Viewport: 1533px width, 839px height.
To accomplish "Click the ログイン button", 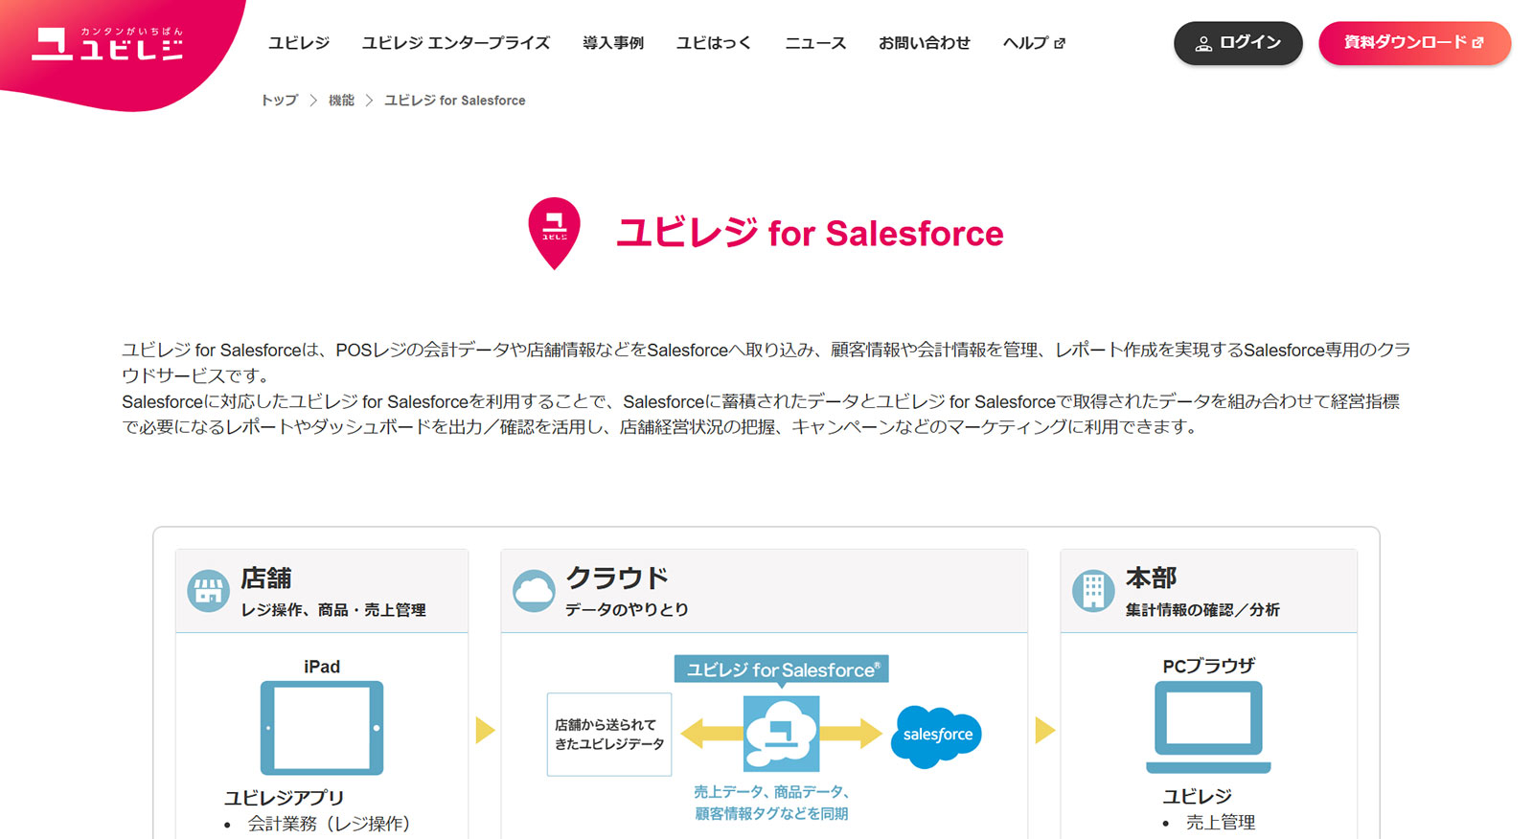I will (1238, 43).
